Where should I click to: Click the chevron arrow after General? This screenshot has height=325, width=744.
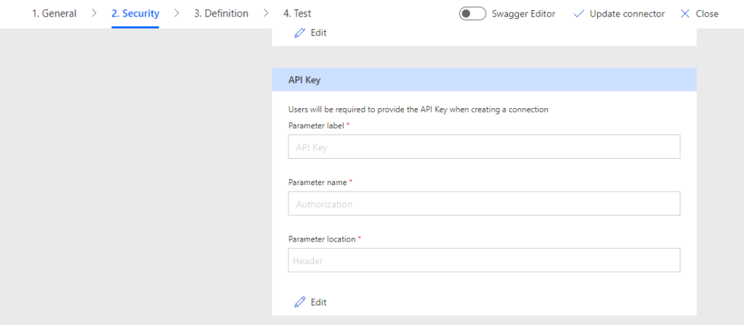click(94, 14)
